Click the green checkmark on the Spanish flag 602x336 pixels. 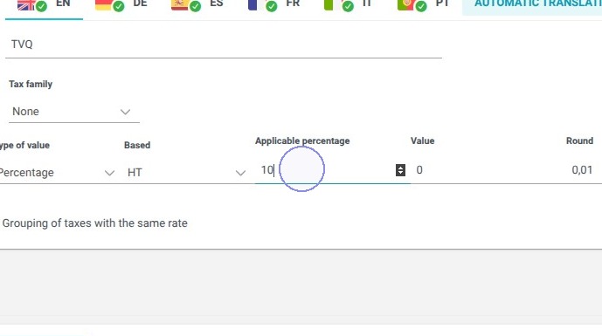click(x=196, y=6)
